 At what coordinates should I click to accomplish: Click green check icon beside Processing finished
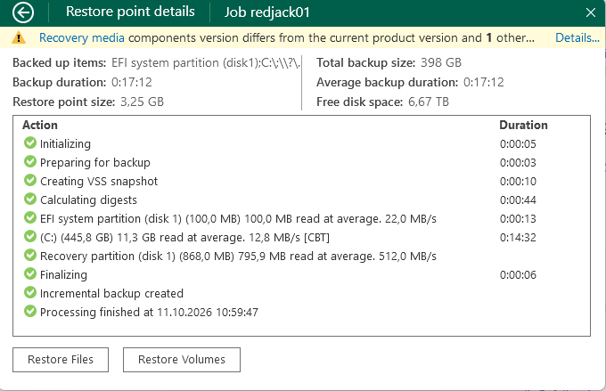[30, 311]
